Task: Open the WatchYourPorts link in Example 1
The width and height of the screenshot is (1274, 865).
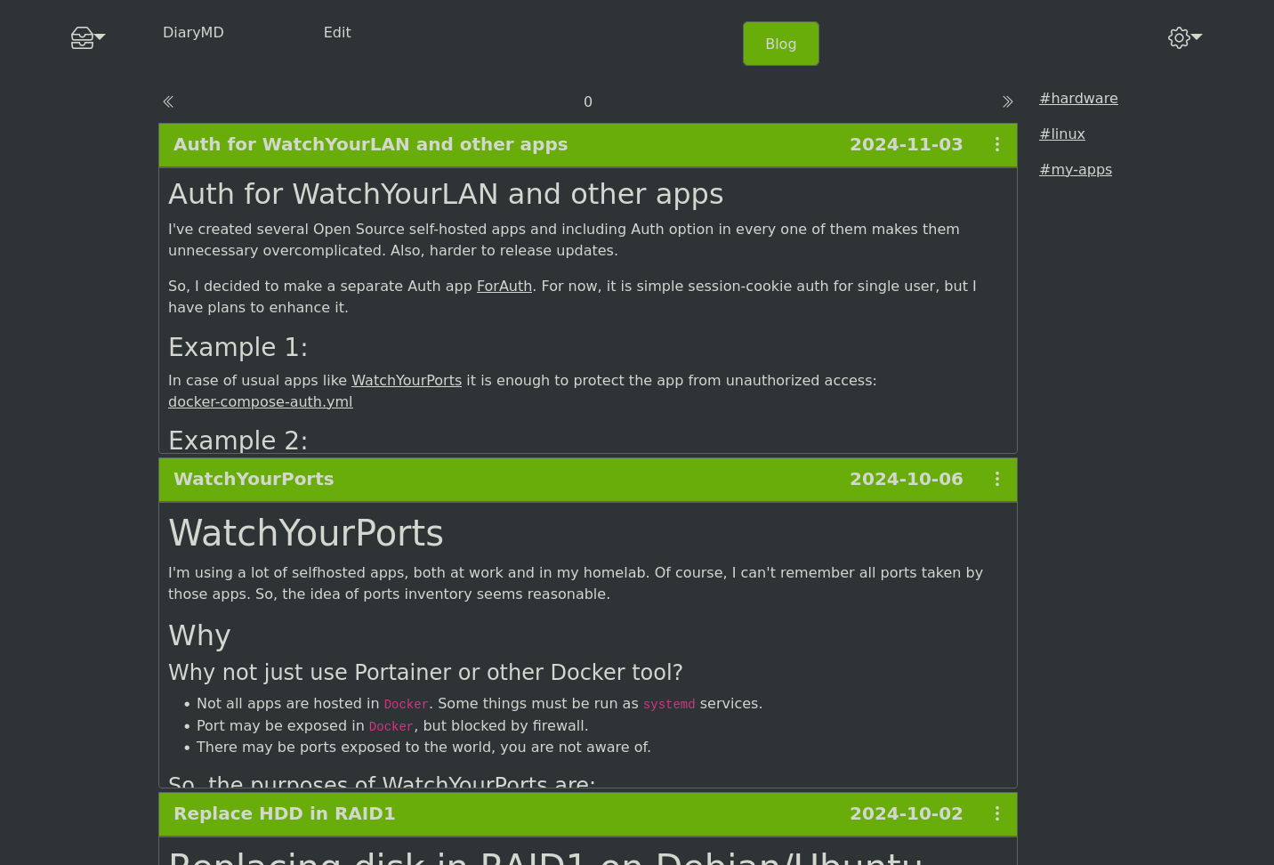Action: pos(407,380)
